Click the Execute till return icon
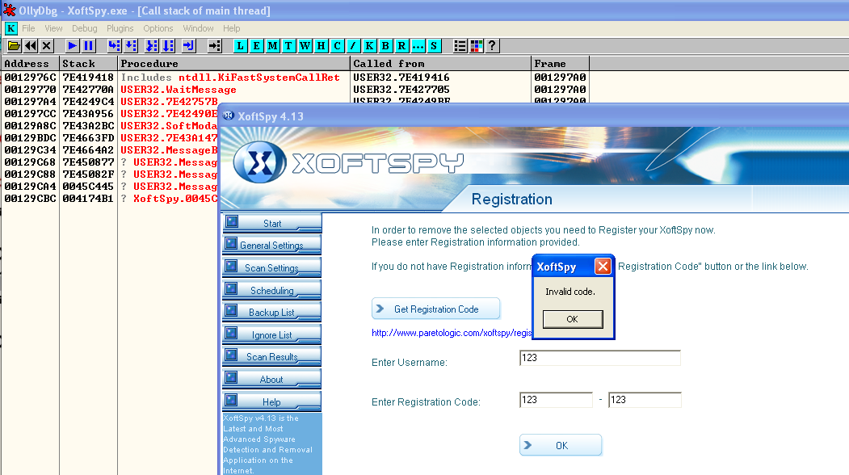The width and height of the screenshot is (849, 475). coord(188,46)
